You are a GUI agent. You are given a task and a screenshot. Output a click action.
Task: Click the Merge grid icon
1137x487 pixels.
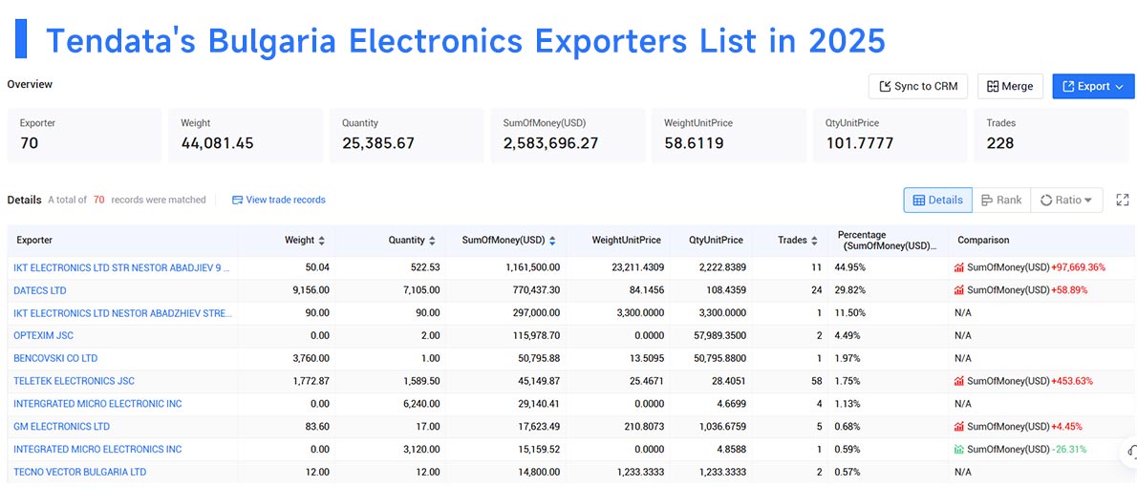(993, 86)
